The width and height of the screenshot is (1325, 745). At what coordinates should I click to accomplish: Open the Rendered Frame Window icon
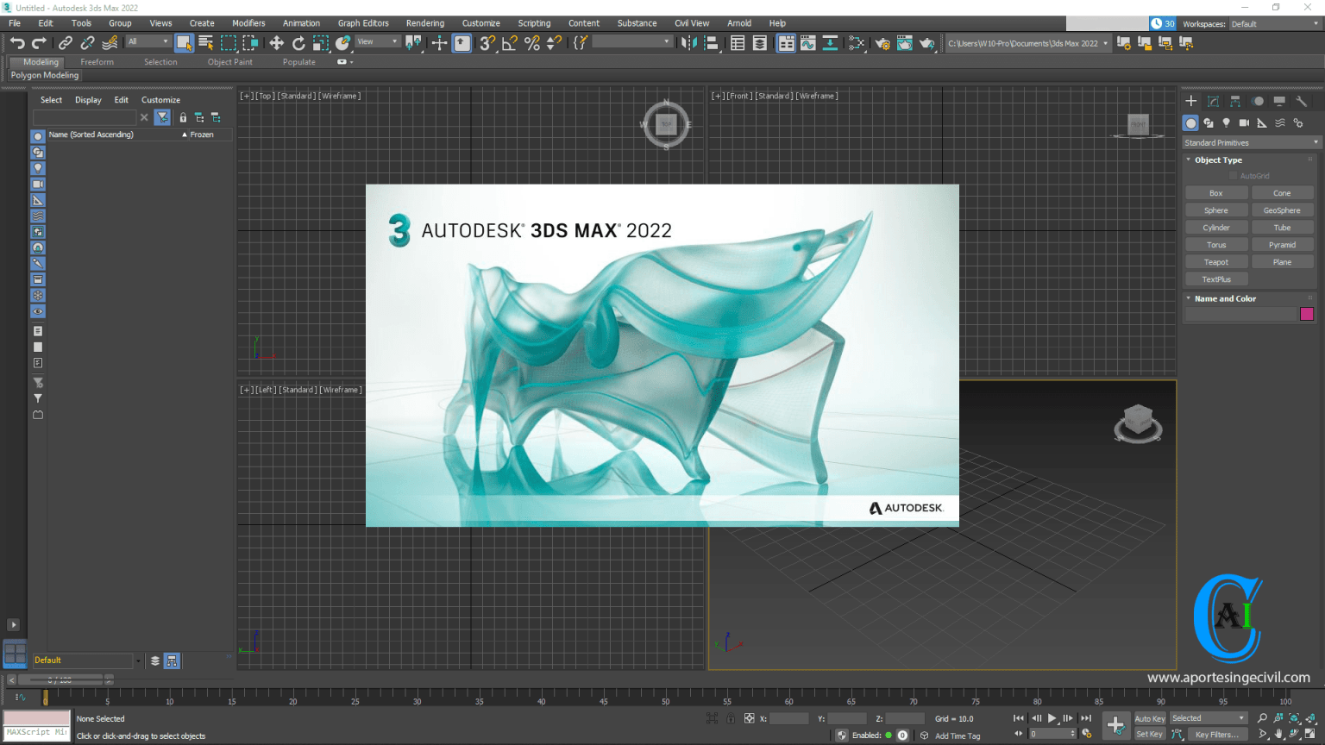pyautogui.click(x=905, y=43)
